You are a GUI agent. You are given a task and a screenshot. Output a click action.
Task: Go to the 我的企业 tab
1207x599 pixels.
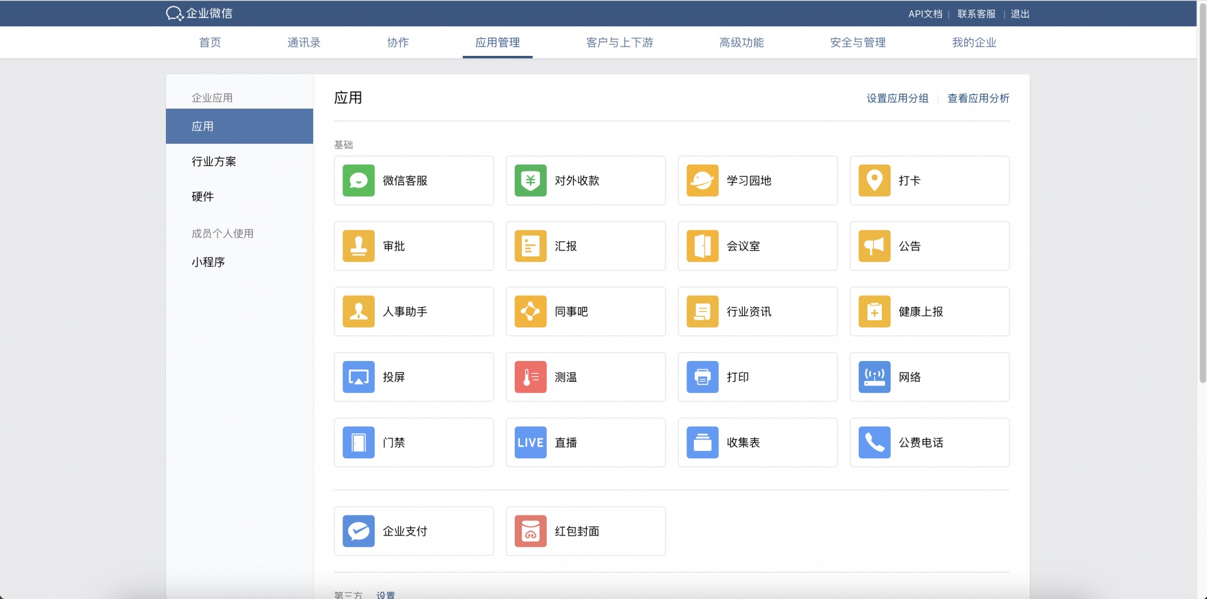pyautogui.click(x=974, y=43)
